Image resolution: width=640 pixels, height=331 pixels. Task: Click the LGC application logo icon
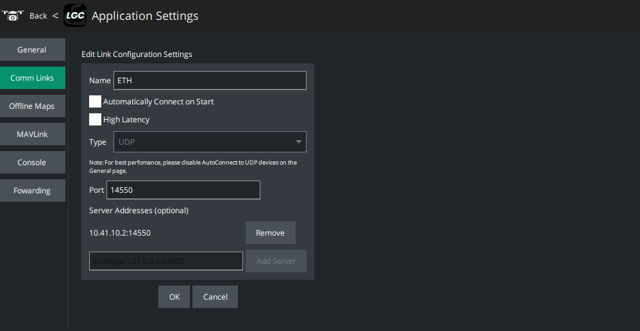(75, 15)
